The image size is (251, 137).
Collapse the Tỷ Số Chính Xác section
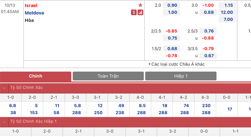pos(4,88)
